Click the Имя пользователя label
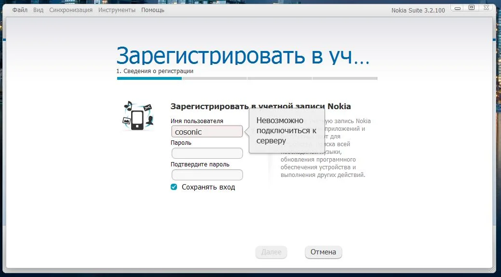501x277 pixels. pos(197,121)
